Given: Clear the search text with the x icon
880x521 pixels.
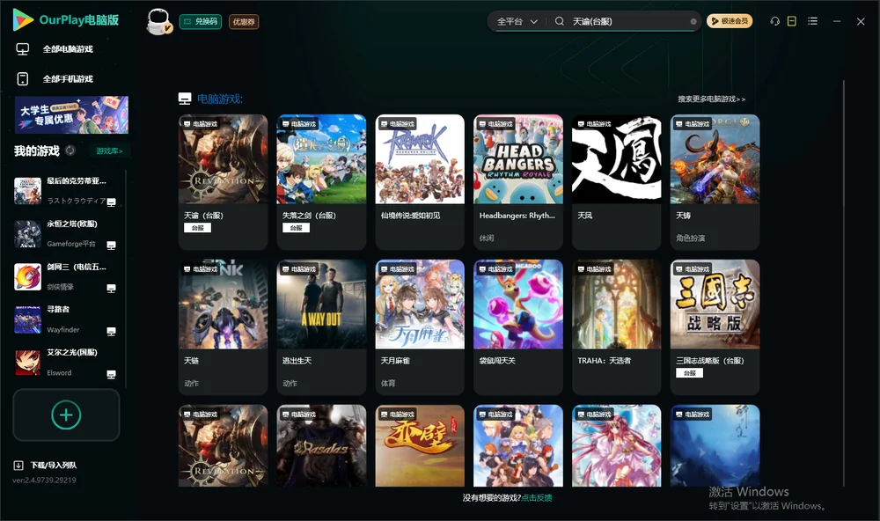Looking at the screenshot, I should [693, 22].
